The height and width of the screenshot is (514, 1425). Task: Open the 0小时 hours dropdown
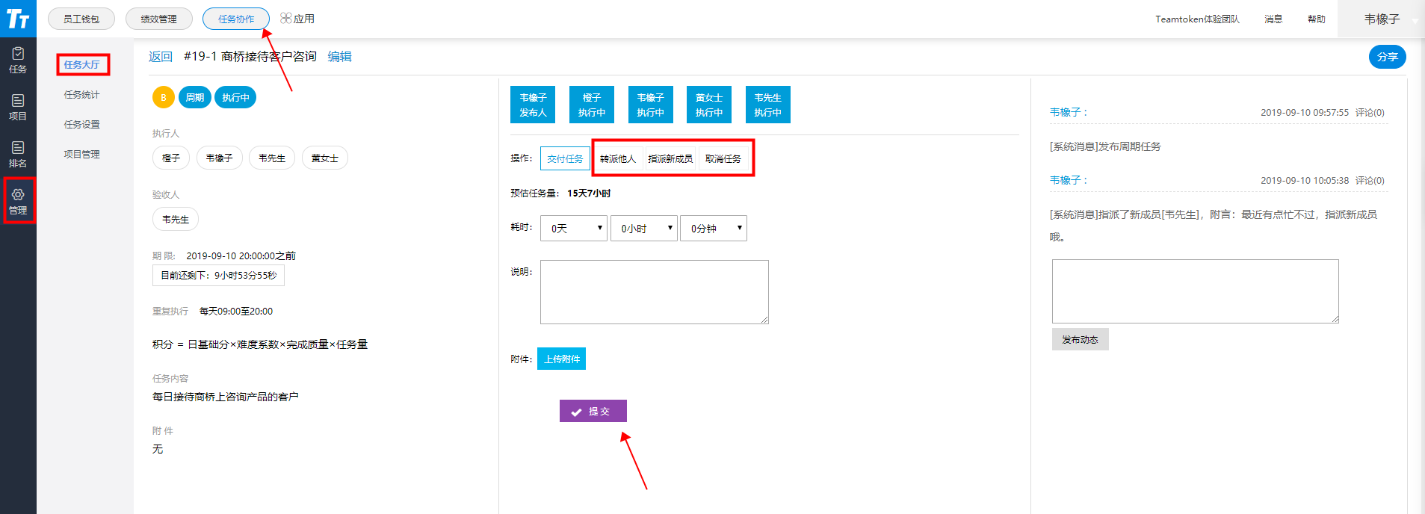(x=644, y=228)
